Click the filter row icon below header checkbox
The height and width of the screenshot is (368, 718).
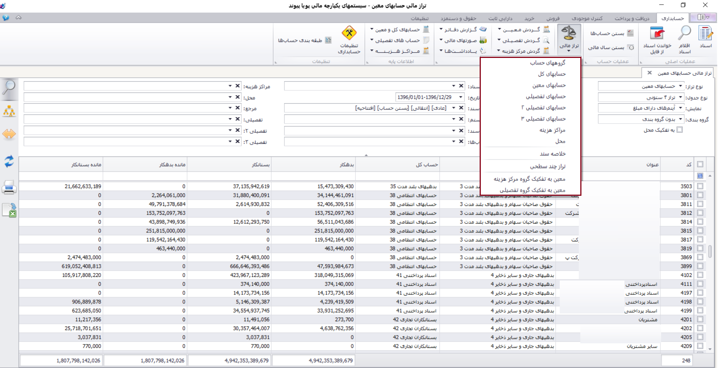pos(700,176)
